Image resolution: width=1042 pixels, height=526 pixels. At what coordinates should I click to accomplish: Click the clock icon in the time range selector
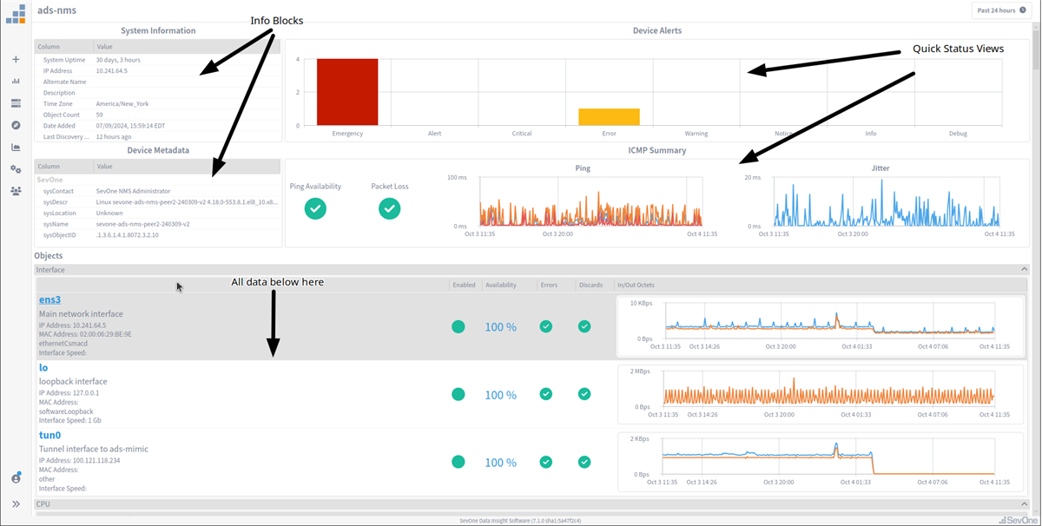(x=1025, y=10)
